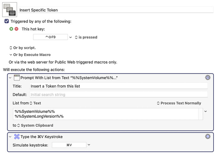Collapse the Type ⌘V Keystroke action
Viewport: 217px width, 154px height.
coord(10,137)
